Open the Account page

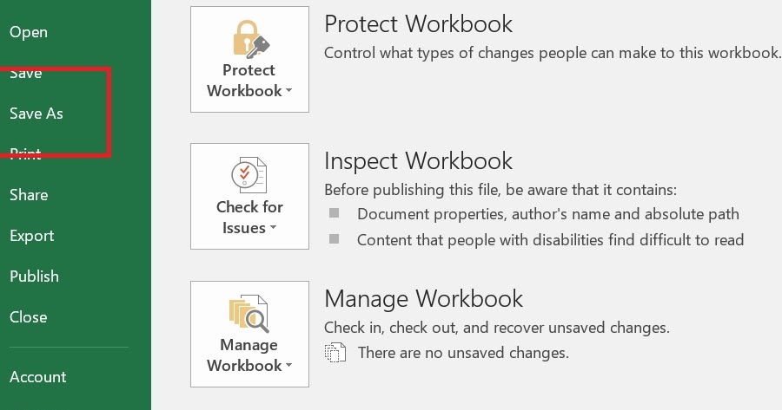(x=37, y=377)
